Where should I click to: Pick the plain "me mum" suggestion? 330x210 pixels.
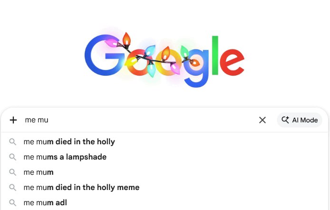click(x=39, y=172)
